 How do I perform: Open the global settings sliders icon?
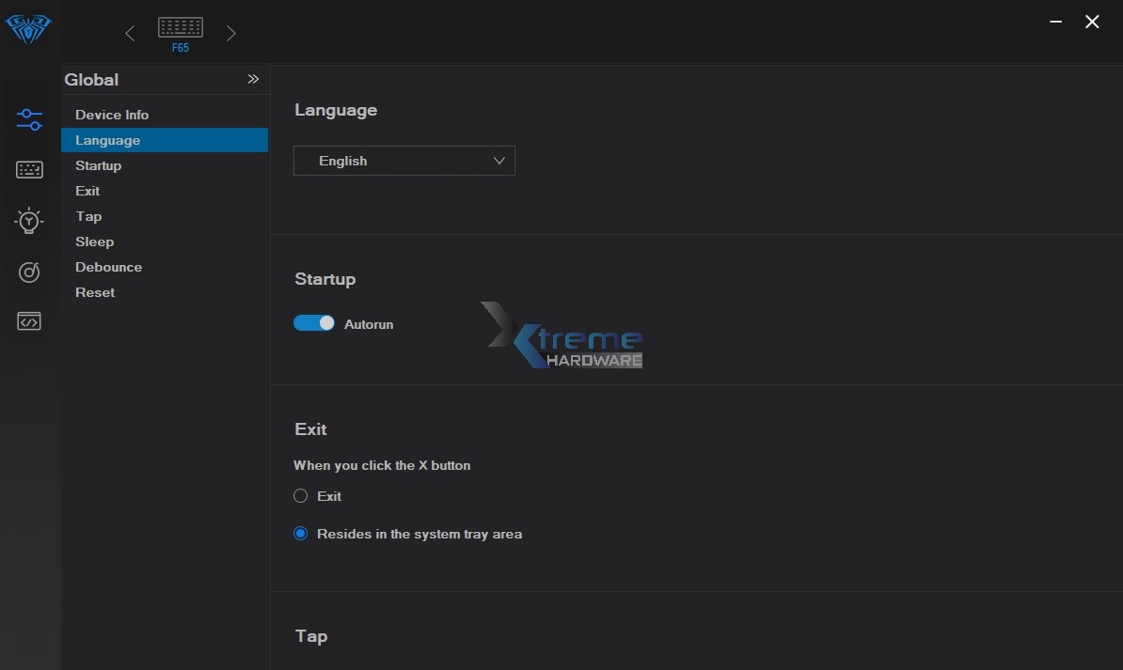click(29, 119)
